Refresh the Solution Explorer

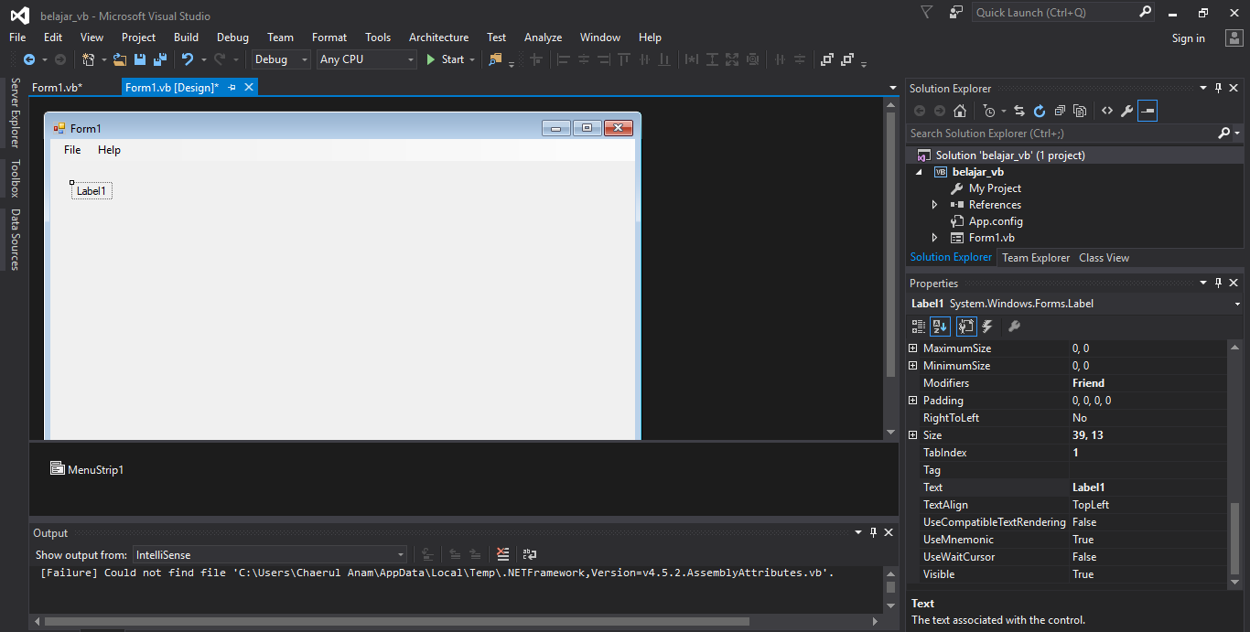[x=1040, y=111]
